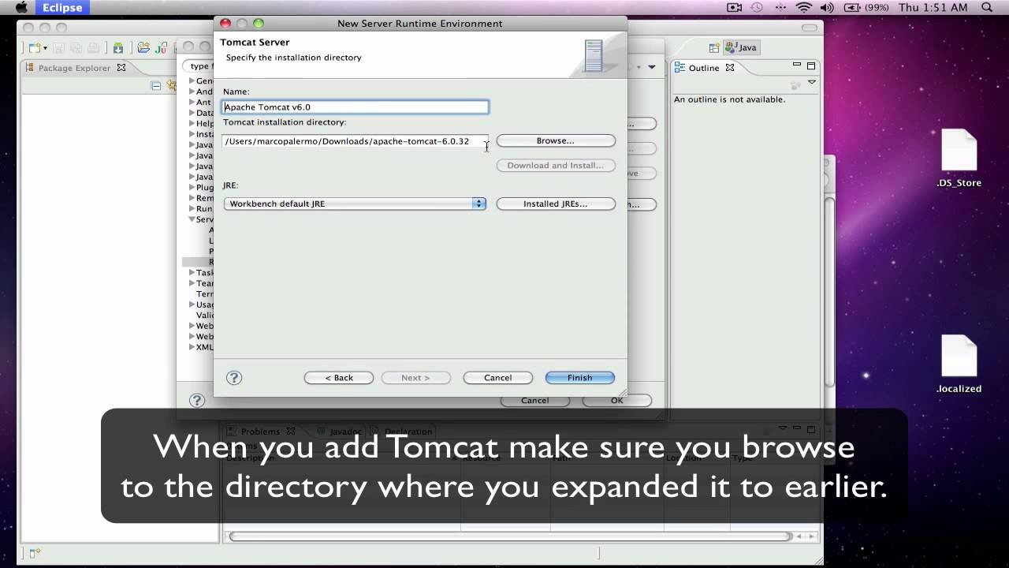Click the Open Perspective icon
This screenshot has width=1009, height=568.
click(714, 47)
